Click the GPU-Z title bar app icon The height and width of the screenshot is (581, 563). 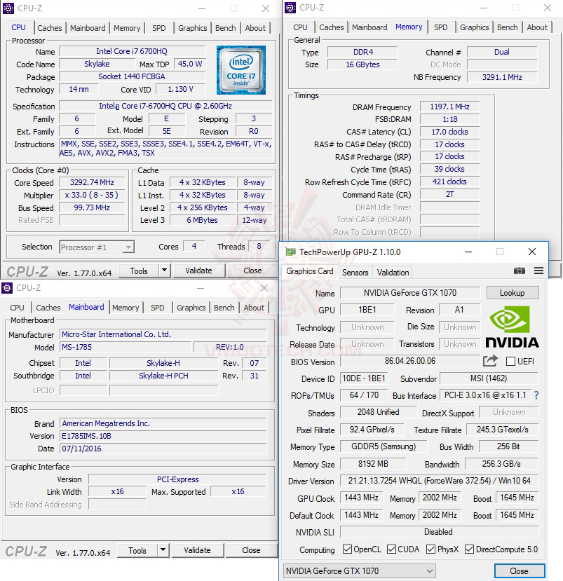pyautogui.click(x=290, y=252)
